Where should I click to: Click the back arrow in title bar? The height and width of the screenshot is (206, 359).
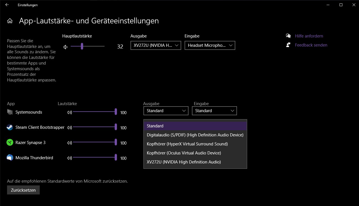click(7, 5)
